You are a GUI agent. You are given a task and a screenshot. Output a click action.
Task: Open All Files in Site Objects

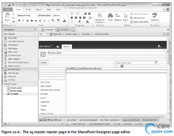click(x=11, y=80)
